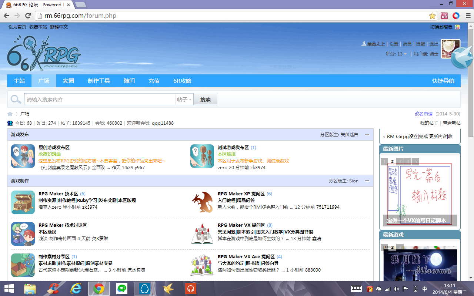Image resolution: width=474 pixels, height=296 pixels.
Task: Open File Explorer from the taskbar
Action: 30,288
